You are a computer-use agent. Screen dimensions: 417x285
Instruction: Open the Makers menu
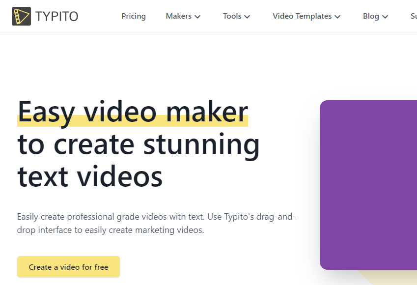(x=178, y=16)
